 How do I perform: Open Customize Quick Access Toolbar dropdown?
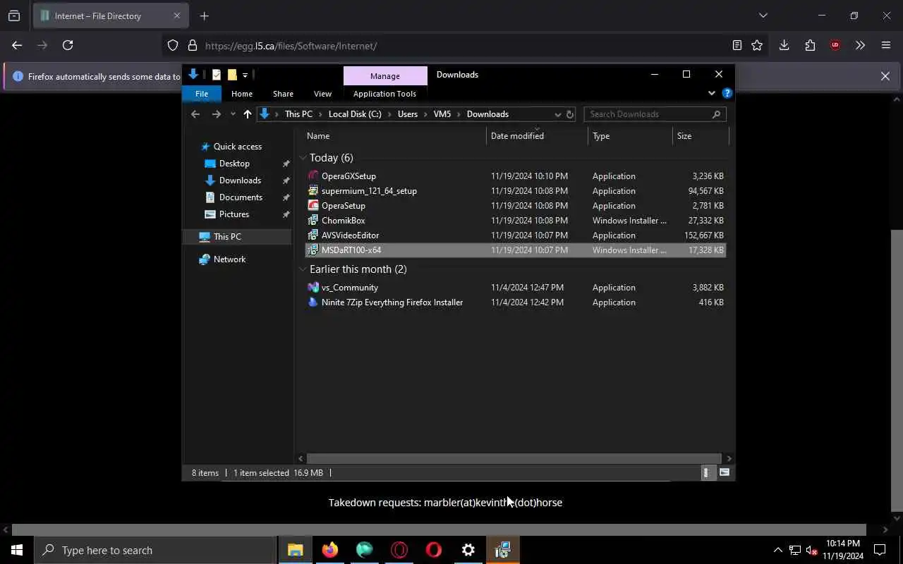click(245, 75)
